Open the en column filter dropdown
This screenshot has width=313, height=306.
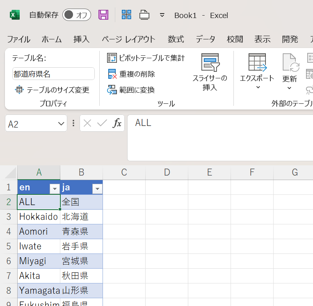[x=55, y=189]
